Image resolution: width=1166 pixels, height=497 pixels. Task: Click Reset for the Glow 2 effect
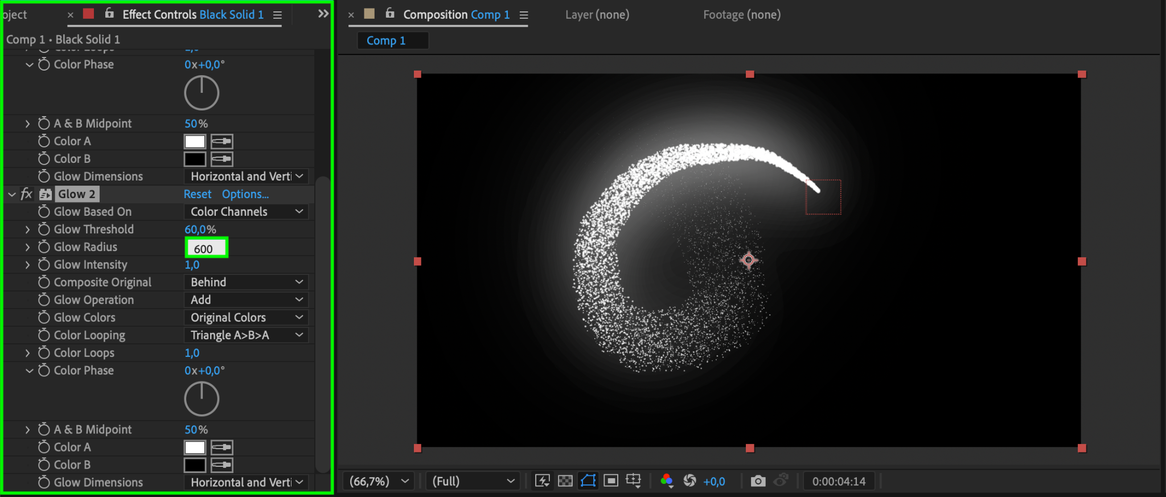tap(198, 194)
